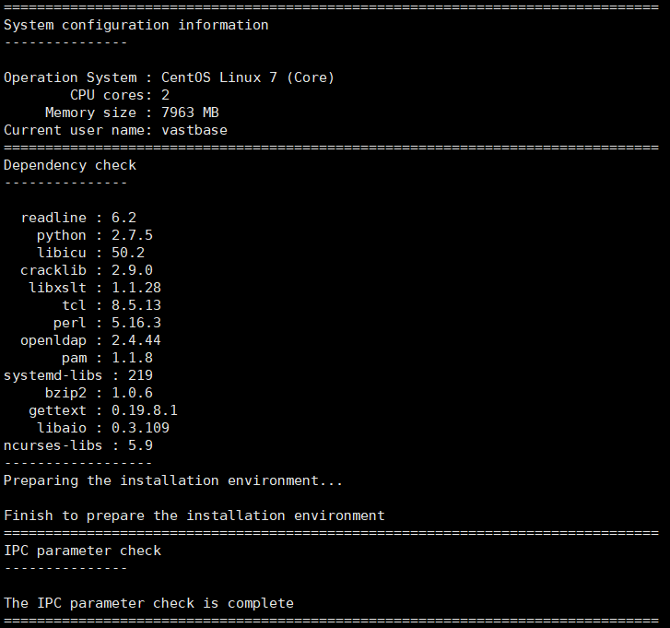This screenshot has width=670, height=628.
Task: Select the 'libxslt : 1.1.28' line
Action: 95,288
